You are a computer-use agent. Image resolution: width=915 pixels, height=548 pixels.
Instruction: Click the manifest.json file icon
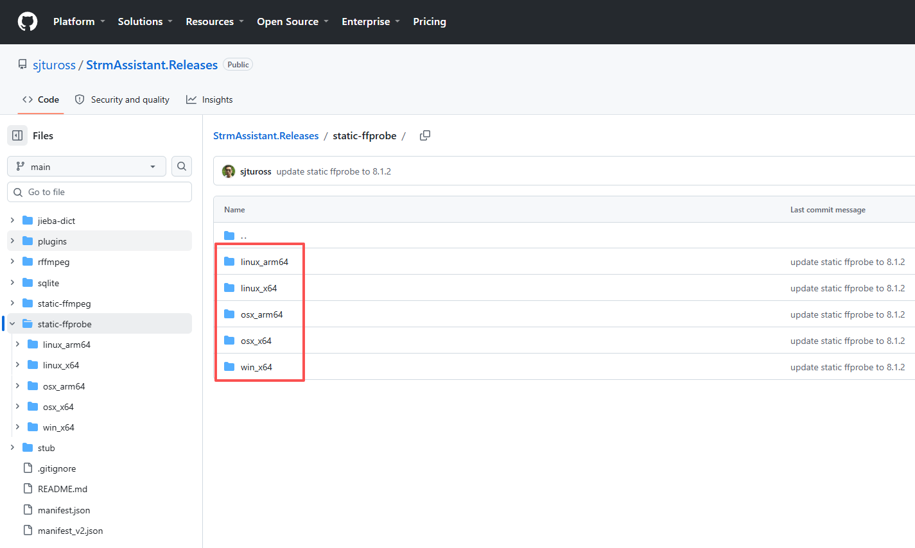point(28,510)
